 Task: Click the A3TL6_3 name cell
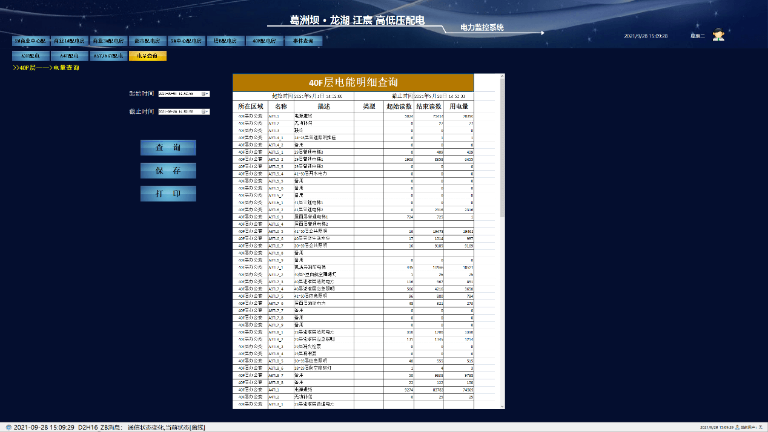(280, 217)
